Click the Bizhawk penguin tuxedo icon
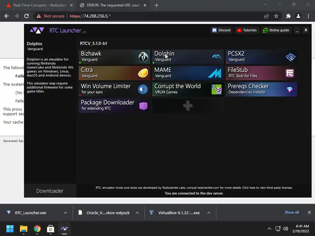The height and width of the screenshot is (236, 315). (x=143, y=57)
